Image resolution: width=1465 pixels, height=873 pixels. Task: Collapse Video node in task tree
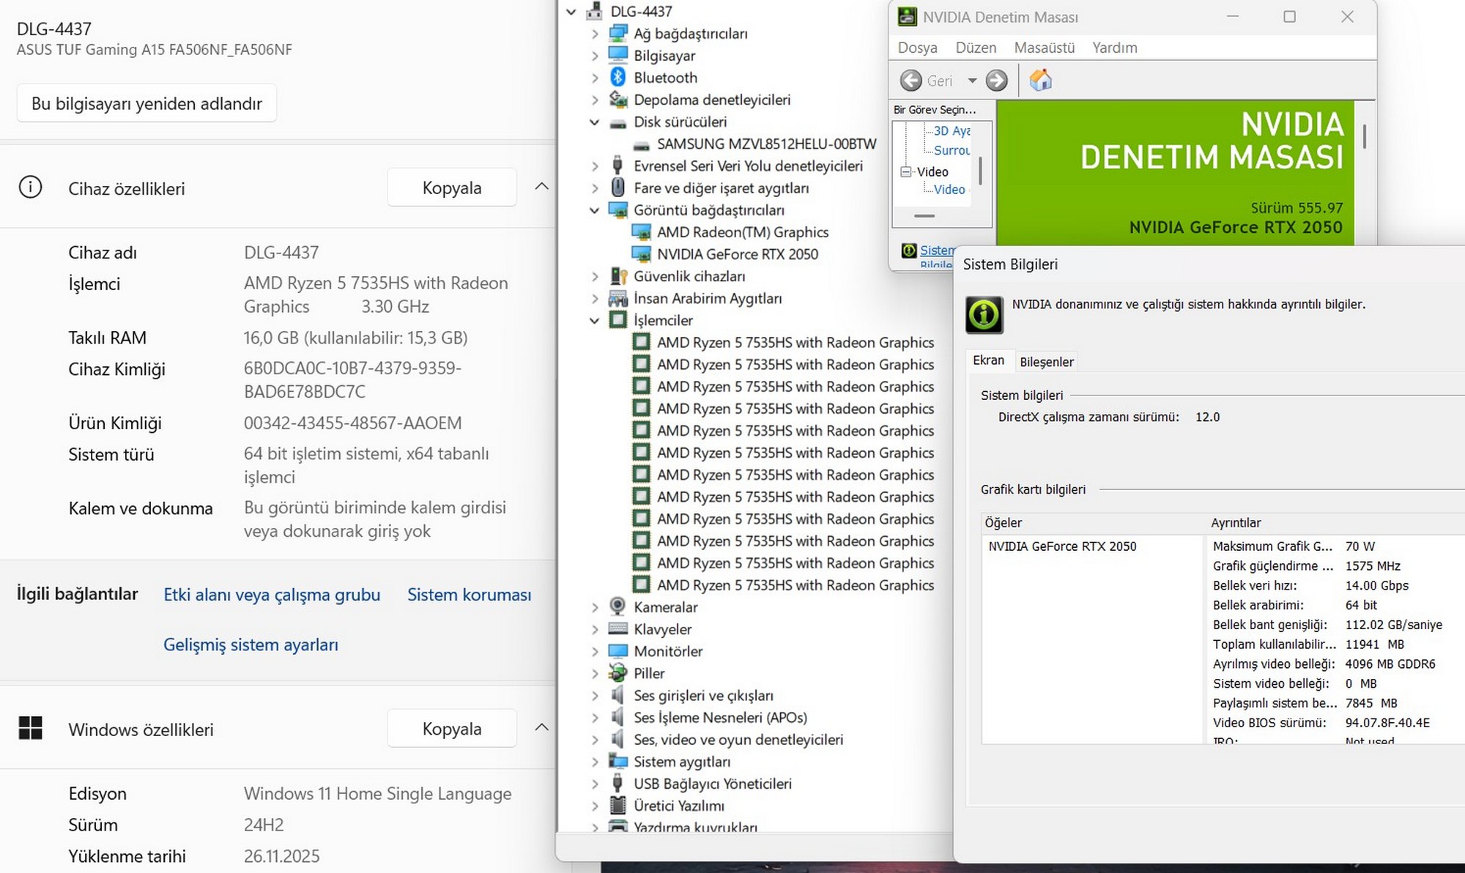pyautogui.click(x=906, y=171)
